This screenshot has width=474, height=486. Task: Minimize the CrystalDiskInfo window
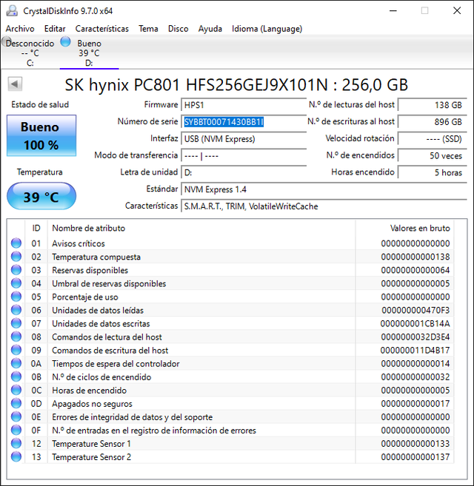(393, 11)
